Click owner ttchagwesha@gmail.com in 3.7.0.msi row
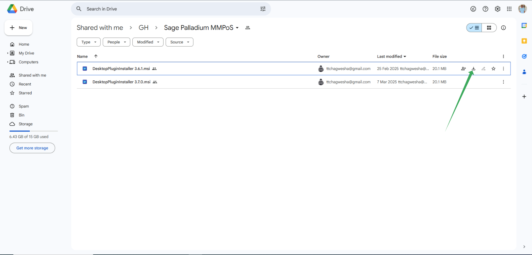This screenshot has width=532, height=255. tap(348, 82)
